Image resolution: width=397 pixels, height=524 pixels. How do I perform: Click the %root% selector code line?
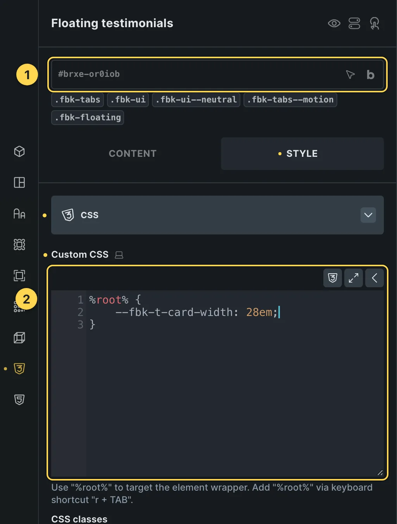pyautogui.click(x=115, y=300)
